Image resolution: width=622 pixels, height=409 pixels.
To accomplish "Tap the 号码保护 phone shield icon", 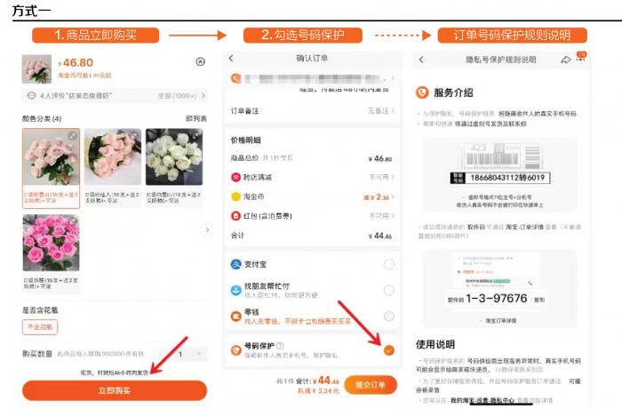I will (236, 350).
